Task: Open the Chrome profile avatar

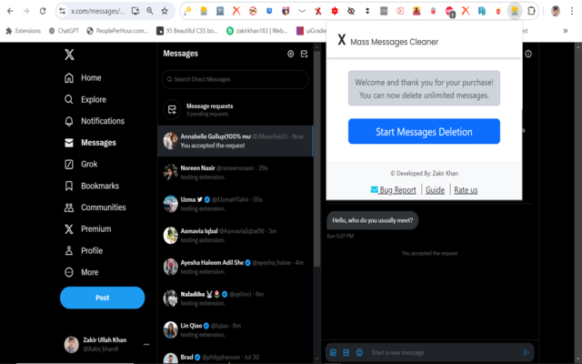Action: (556, 11)
